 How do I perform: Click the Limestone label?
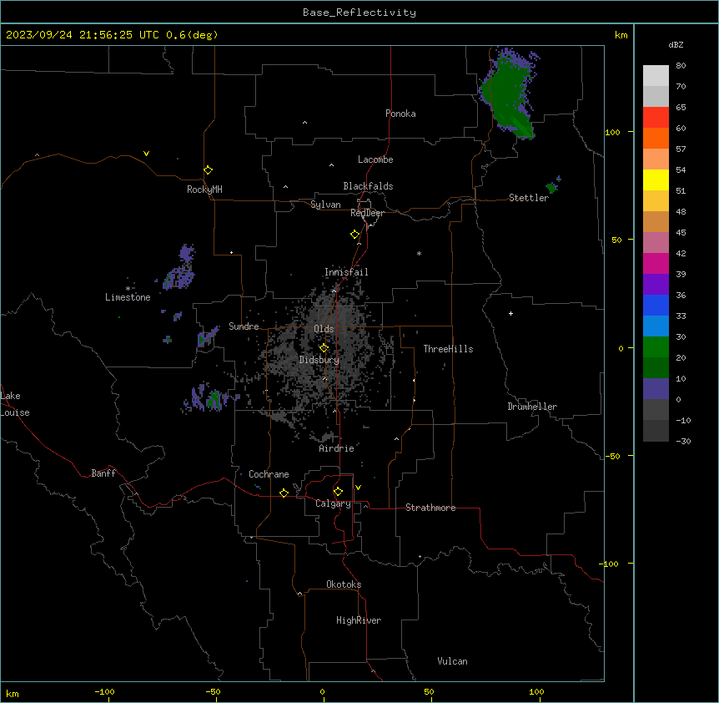pos(128,297)
